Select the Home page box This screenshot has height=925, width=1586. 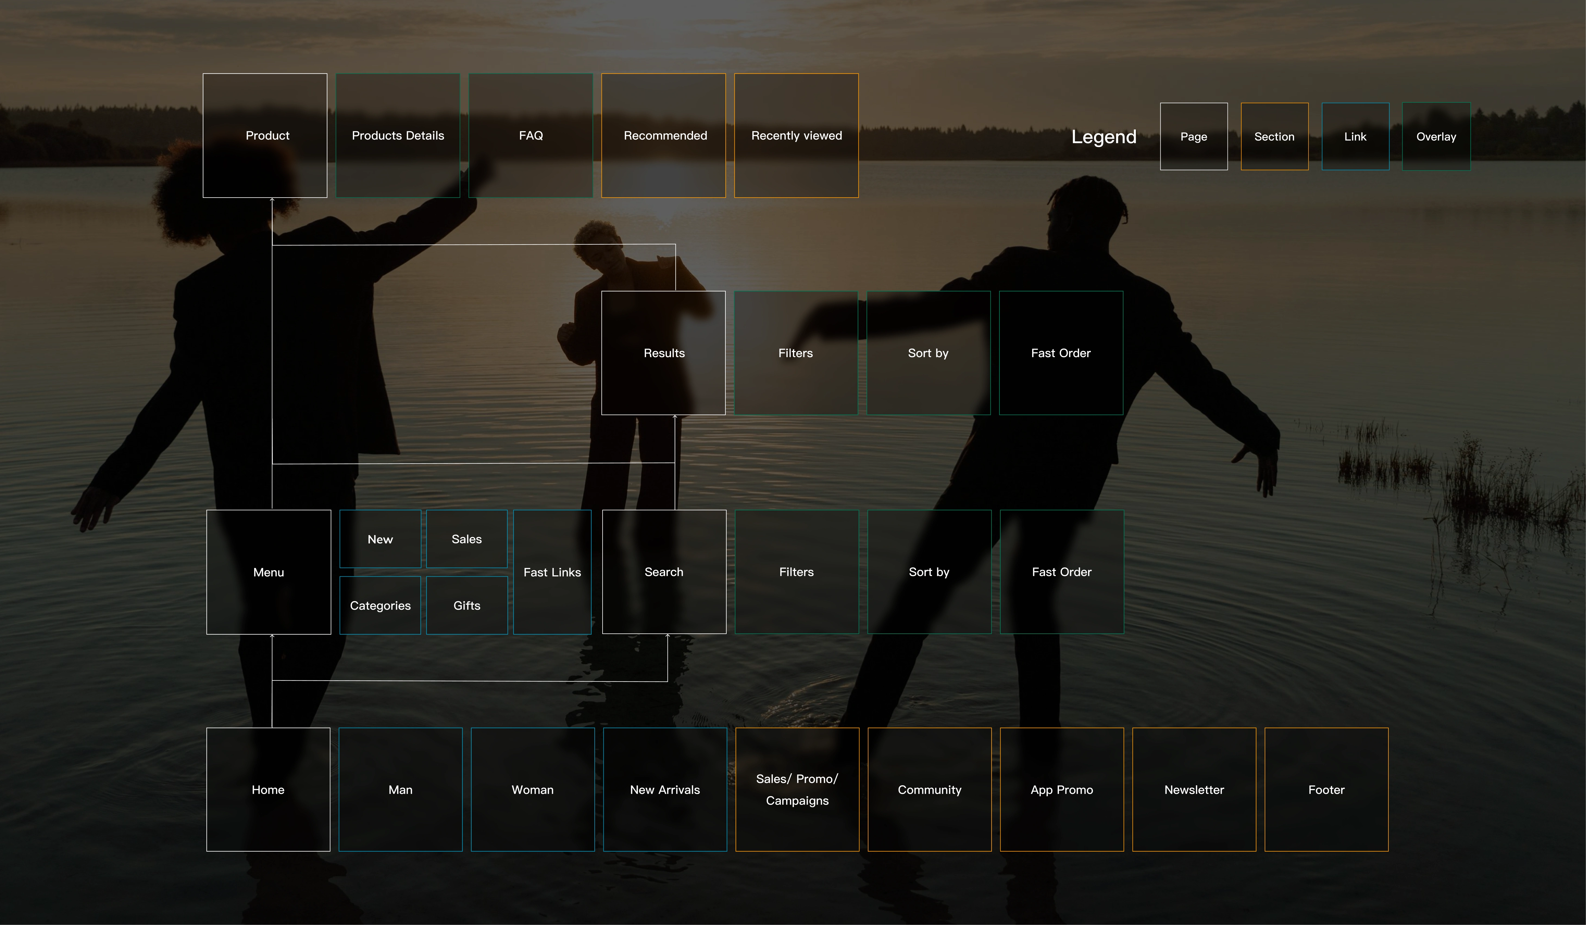pos(268,790)
